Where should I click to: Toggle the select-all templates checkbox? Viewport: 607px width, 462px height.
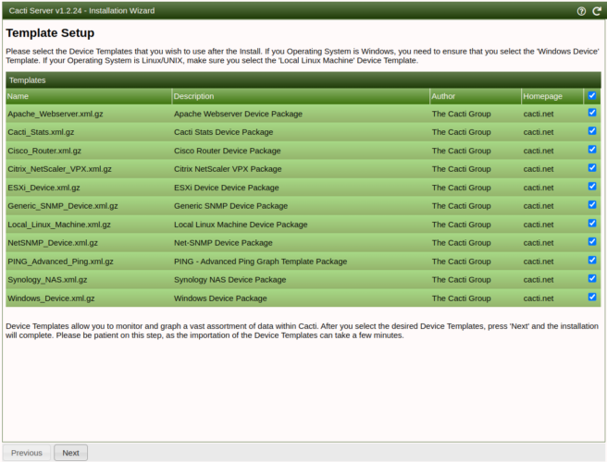click(x=592, y=95)
